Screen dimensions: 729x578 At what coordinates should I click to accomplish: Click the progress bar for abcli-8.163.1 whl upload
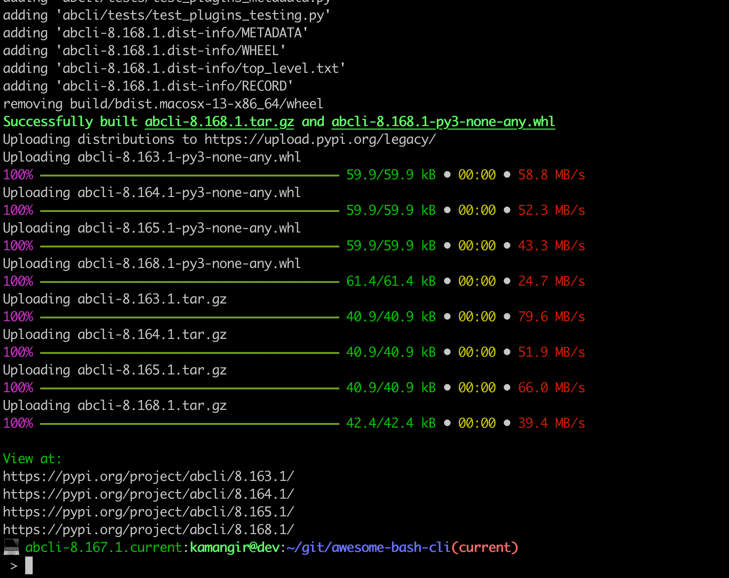tap(189, 175)
